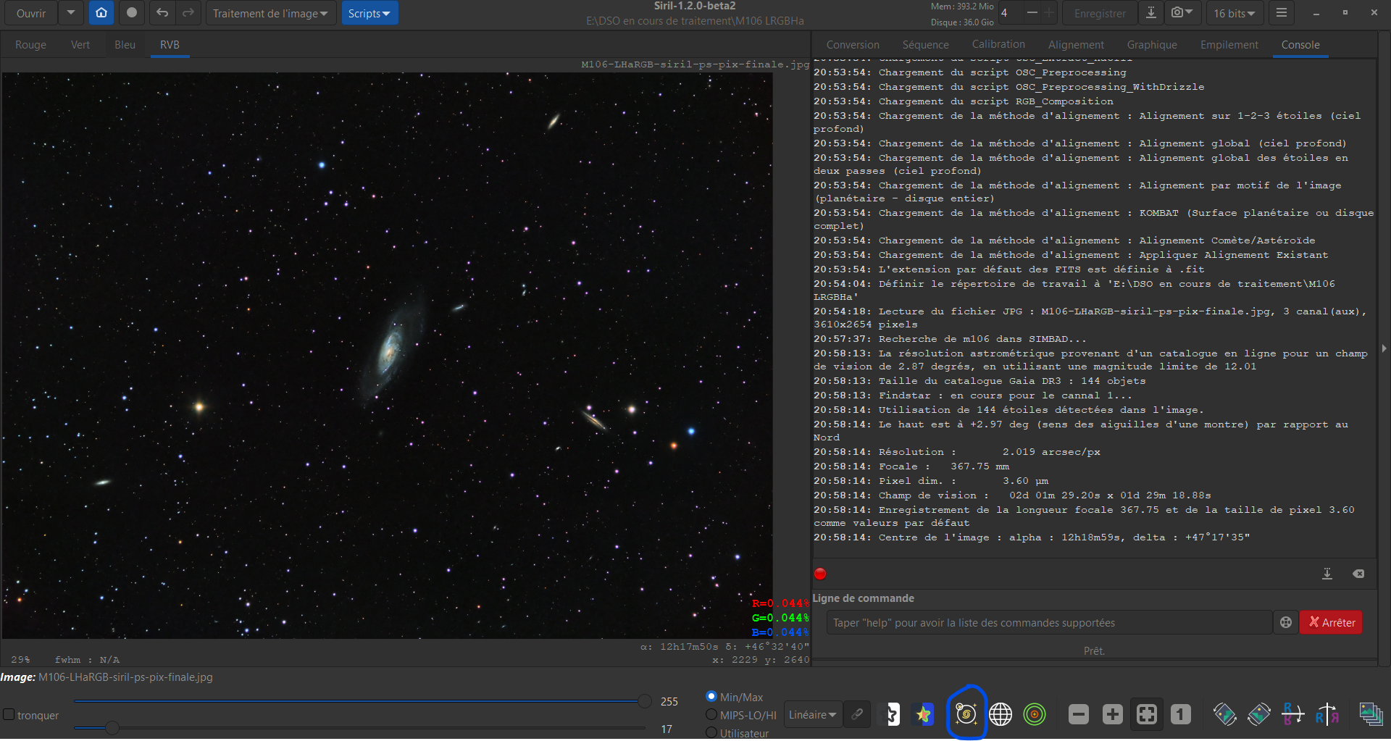Rotate image clockwise icon

tap(1258, 715)
